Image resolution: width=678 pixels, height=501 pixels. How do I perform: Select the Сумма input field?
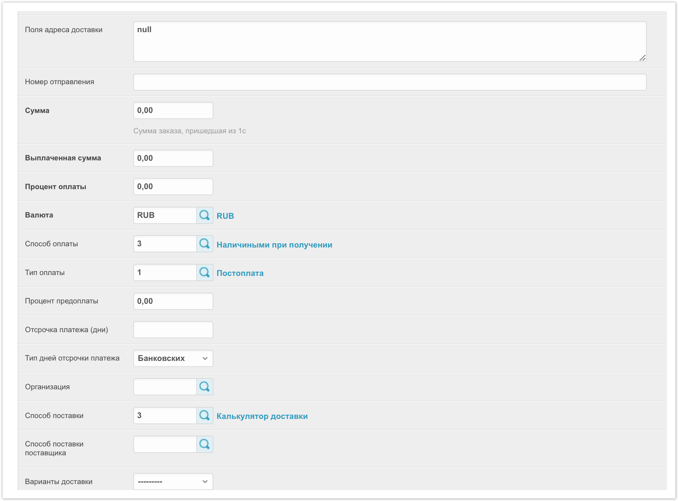pos(173,110)
